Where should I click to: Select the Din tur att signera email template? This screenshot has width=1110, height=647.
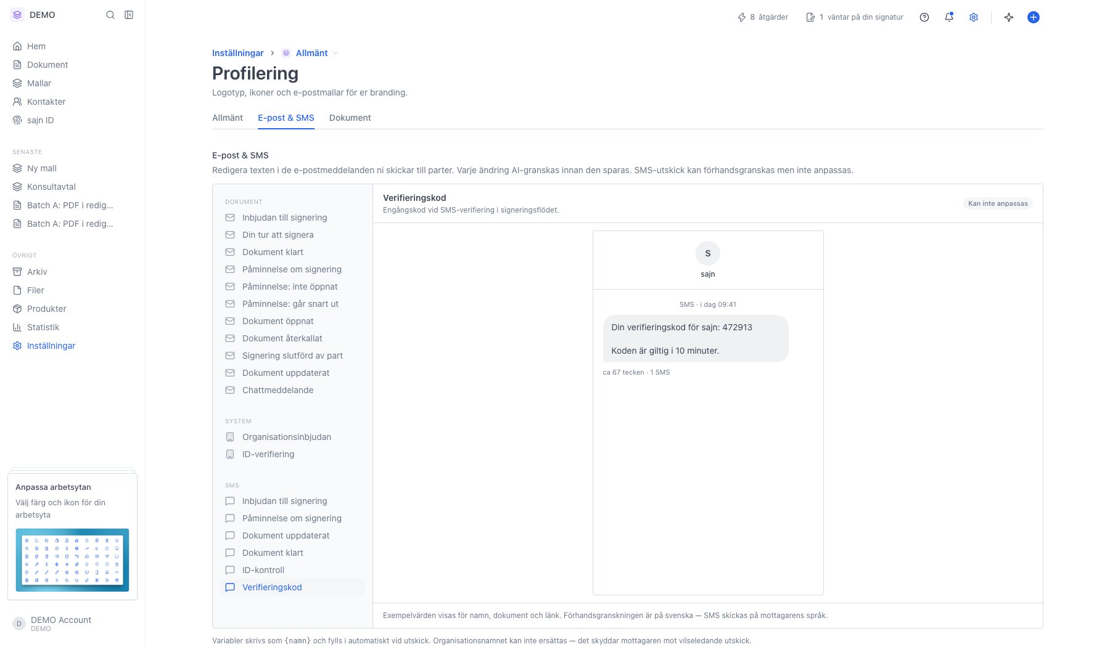[292, 235]
